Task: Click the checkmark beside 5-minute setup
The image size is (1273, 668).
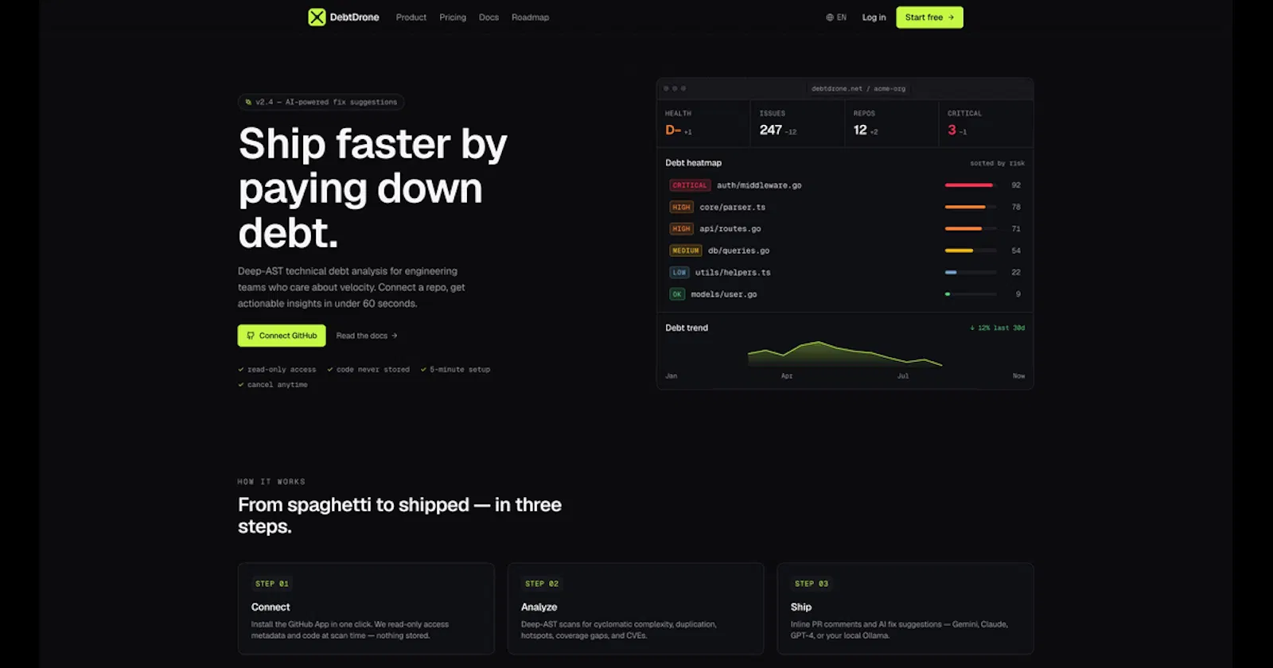Action: click(423, 369)
